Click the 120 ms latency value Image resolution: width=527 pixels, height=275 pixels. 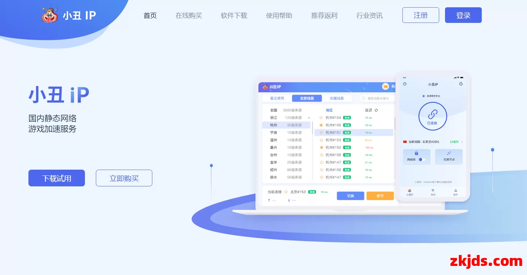click(x=369, y=147)
